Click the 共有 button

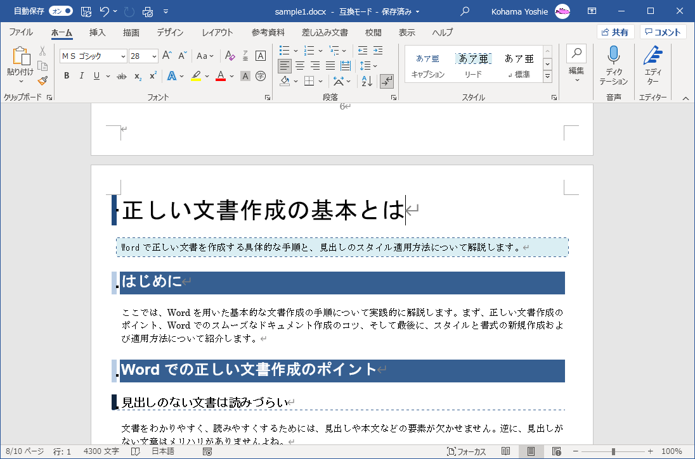(615, 32)
